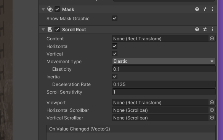Open the Movement Type dropdown
The image size is (223, 140).
pos(164,61)
